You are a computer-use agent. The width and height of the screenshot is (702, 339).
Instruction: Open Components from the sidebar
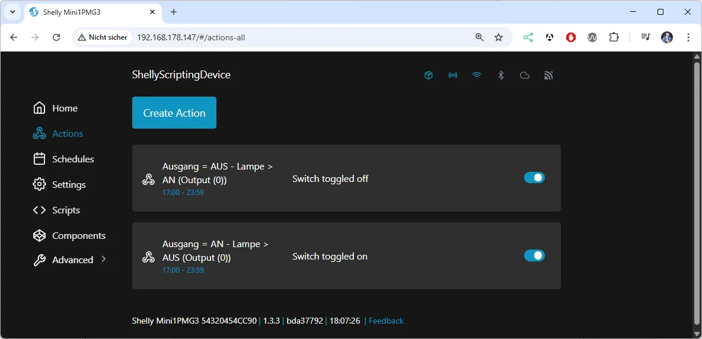click(x=78, y=235)
